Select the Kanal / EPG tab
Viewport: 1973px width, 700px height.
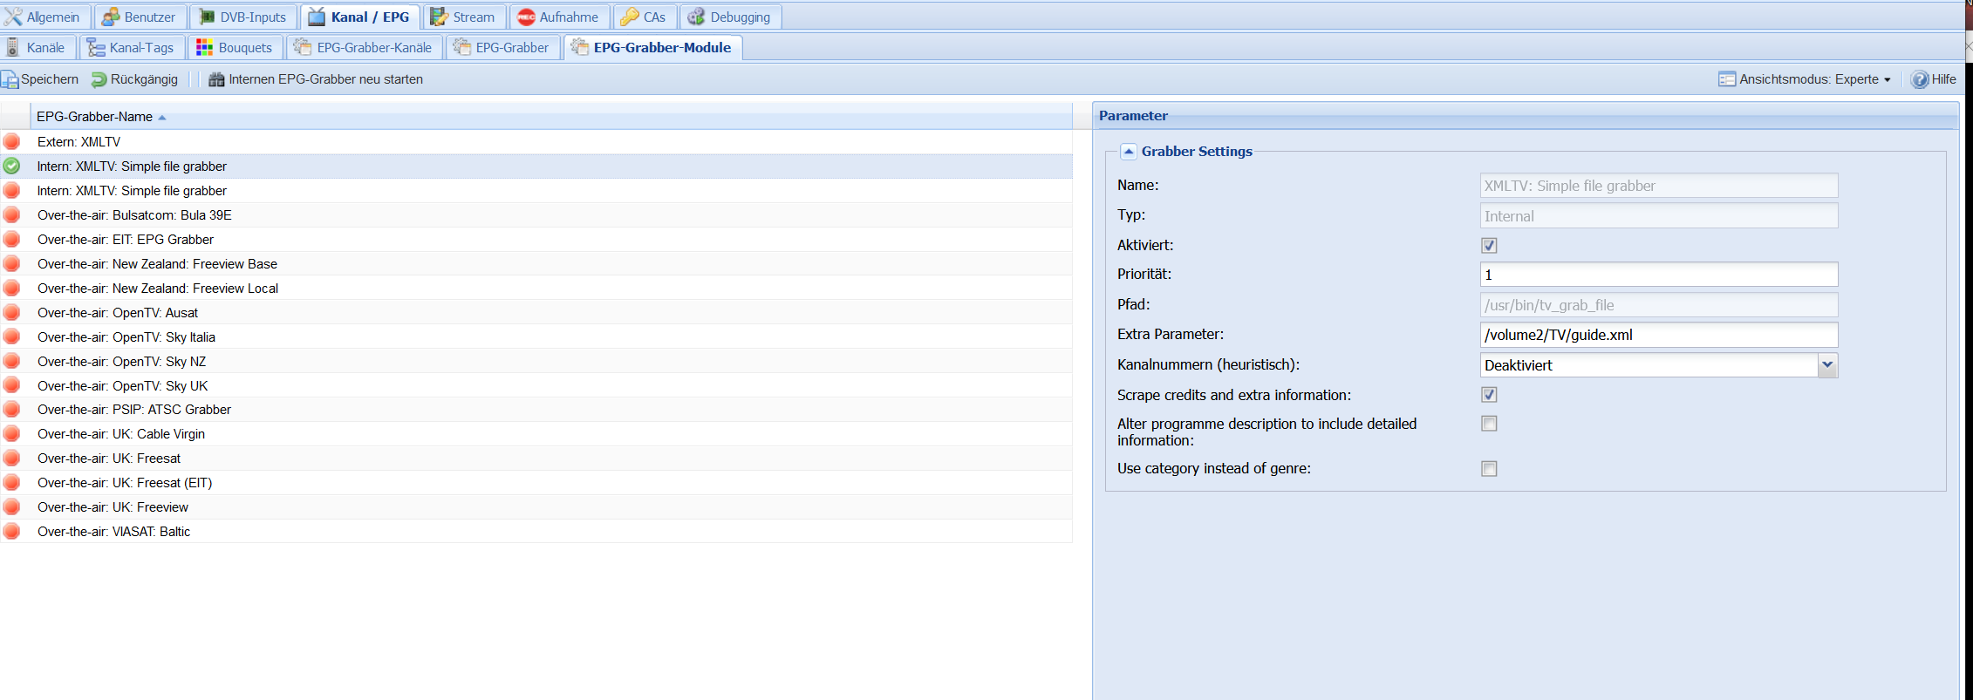click(x=359, y=17)
